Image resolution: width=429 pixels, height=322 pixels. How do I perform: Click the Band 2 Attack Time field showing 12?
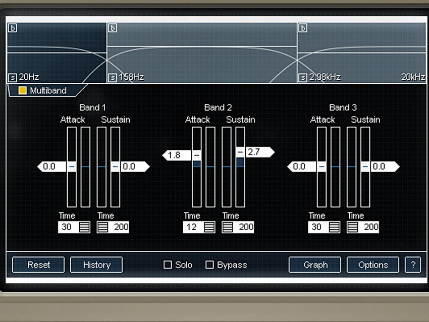coord(191,227)
